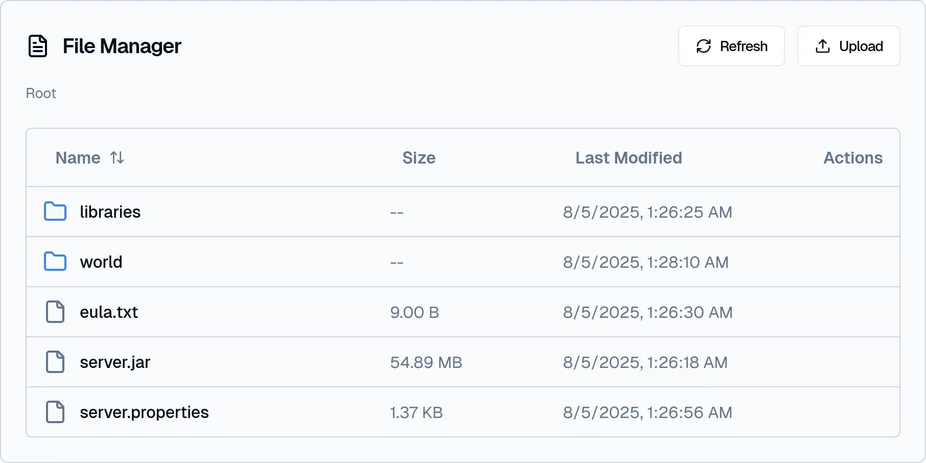Click the libraries folder icon

tap(55, 212)
